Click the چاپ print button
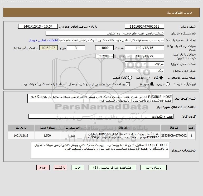Viewport: 203px width, 196px height. click(x=78, y=168)
